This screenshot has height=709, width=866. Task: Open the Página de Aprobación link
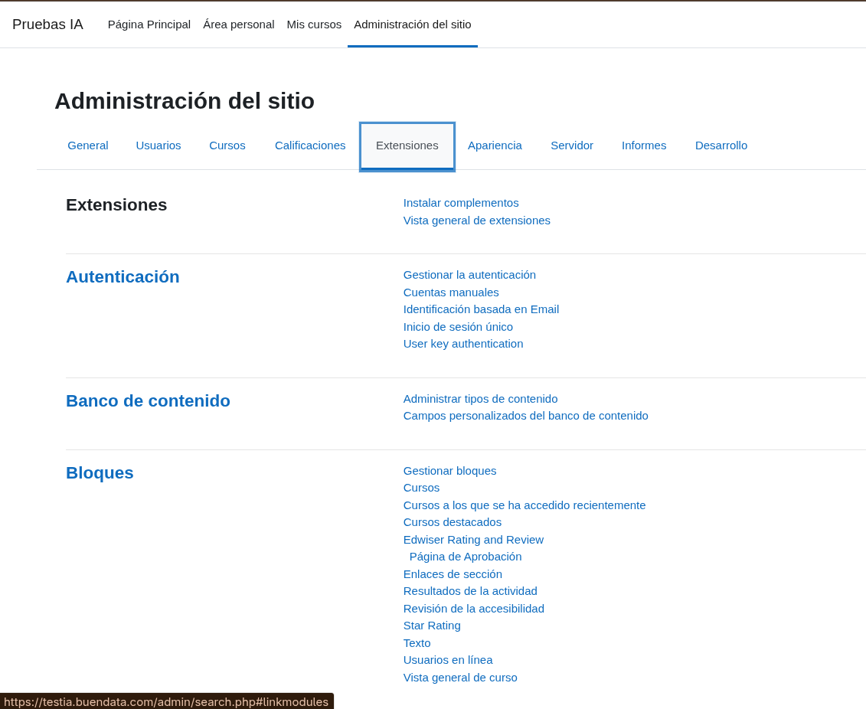pyautogui.click(x=465, y=556)
